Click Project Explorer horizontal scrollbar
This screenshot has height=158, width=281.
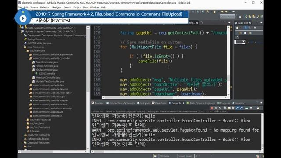tap(53, 151)
